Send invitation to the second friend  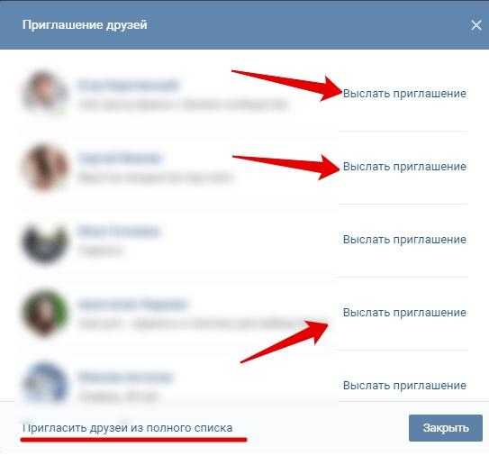coord(404,167)
